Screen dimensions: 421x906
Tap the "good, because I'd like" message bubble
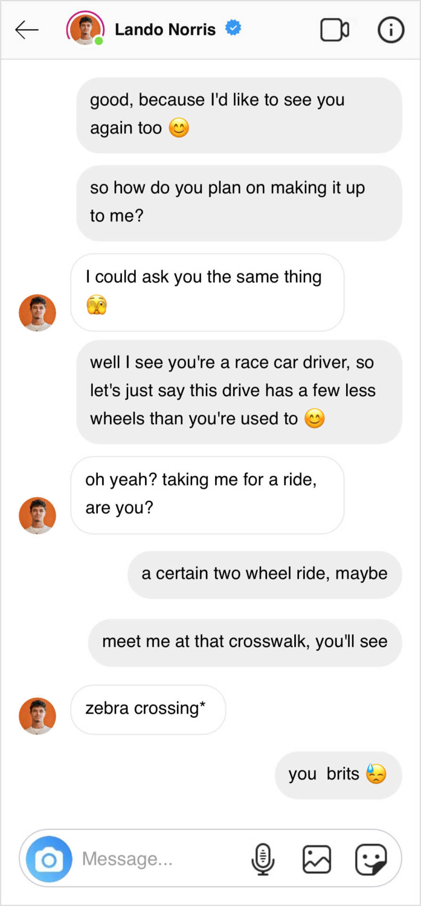pyautogui.click(x=239, y=115)
